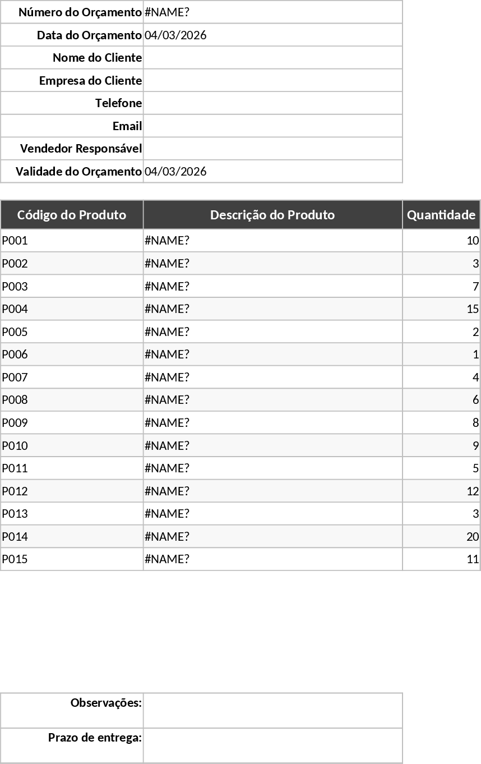This screenshot has width=481, height=764.
Task: Select the Empresa do Cliente empty field
Action: coord(272,81)
